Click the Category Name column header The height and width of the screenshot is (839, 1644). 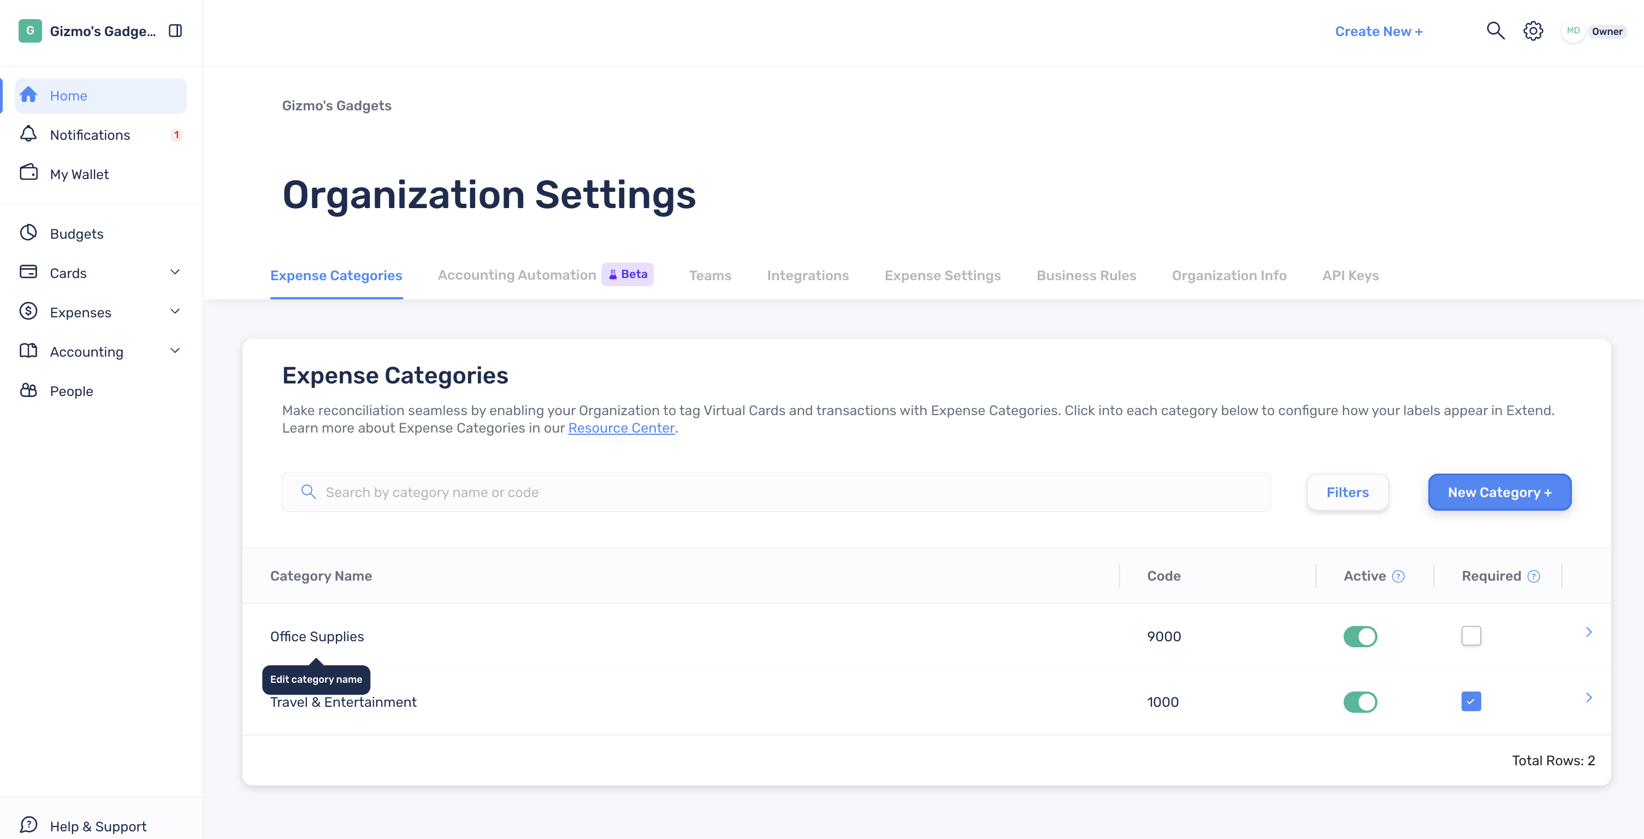point(321,576)
